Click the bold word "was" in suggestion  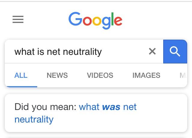111,107
